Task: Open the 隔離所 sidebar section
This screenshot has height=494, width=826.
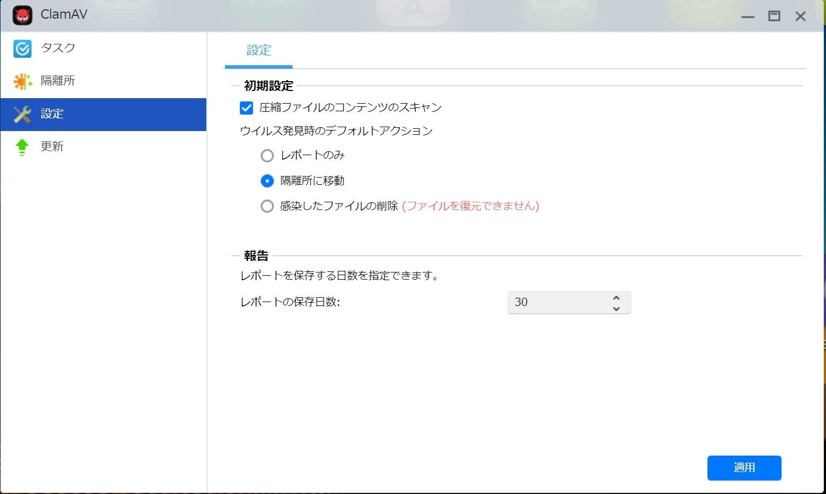Action: pyautogui.click(x=58, y=81)
